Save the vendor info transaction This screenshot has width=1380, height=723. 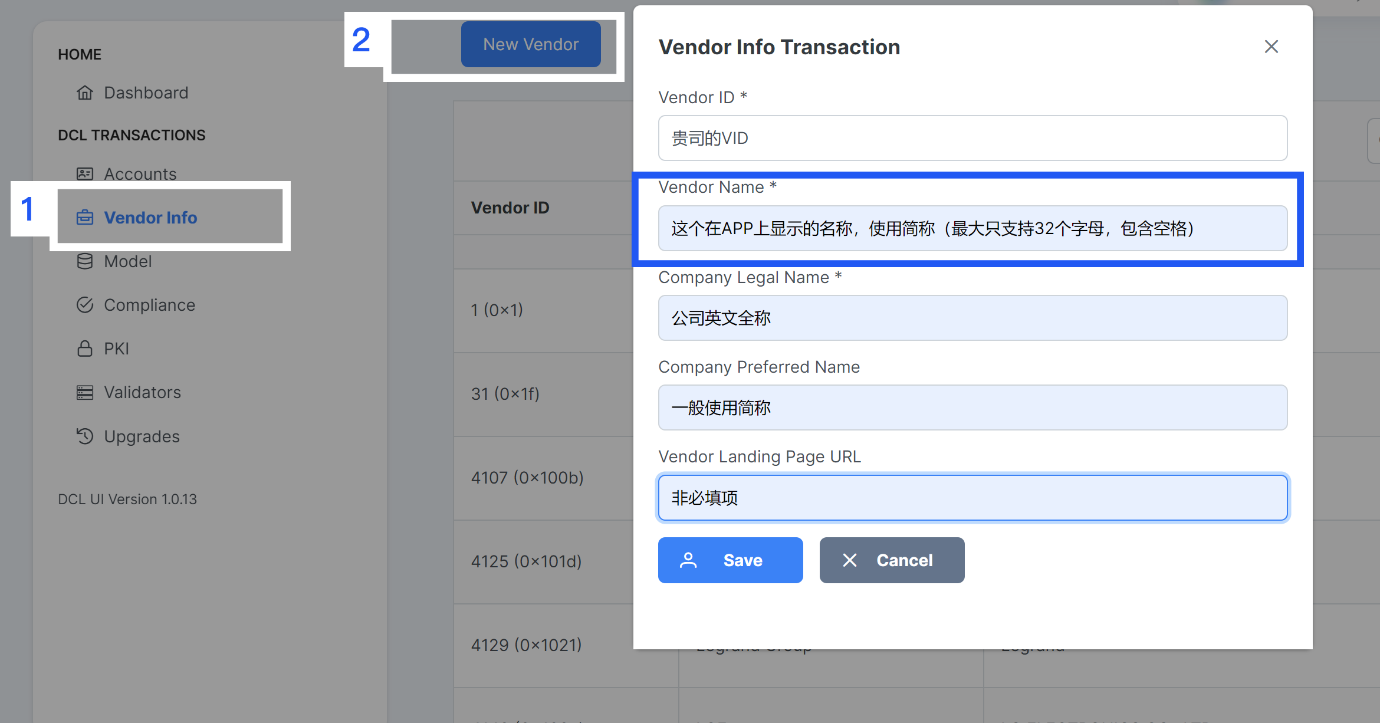point(730,560)
